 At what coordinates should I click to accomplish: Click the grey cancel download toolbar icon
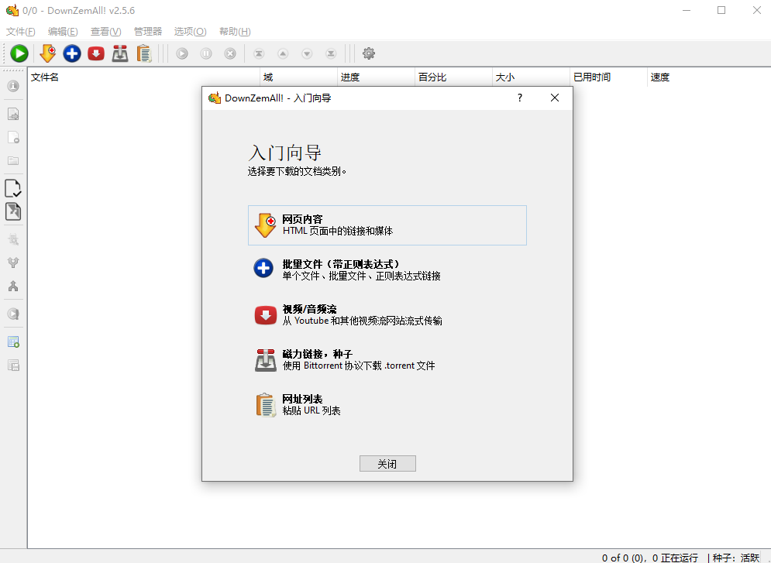(230, 53)
